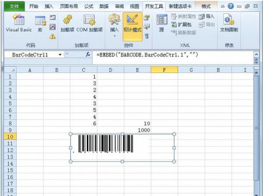Click the Insert Function fx button
Viewport: 263px width, 196px height.
tap(88, 55)
